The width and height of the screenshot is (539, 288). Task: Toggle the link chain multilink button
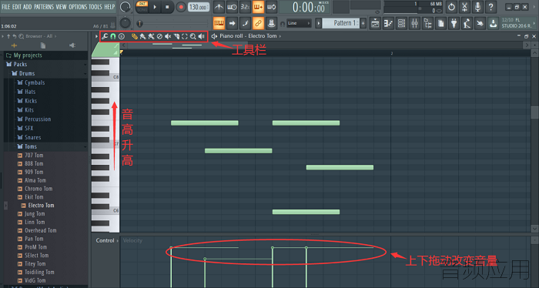point(258,23)
